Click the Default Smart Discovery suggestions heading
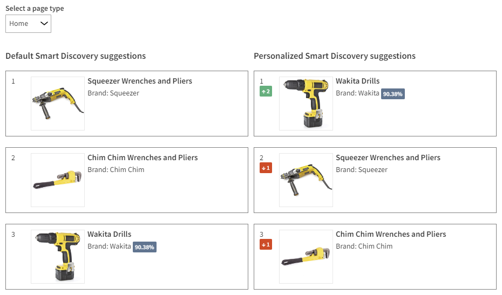The height and width of the screenshot is (295, 502). [x=76, y=56]
